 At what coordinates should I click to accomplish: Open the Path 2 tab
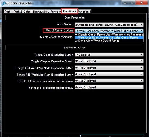[x=18, y=12]
